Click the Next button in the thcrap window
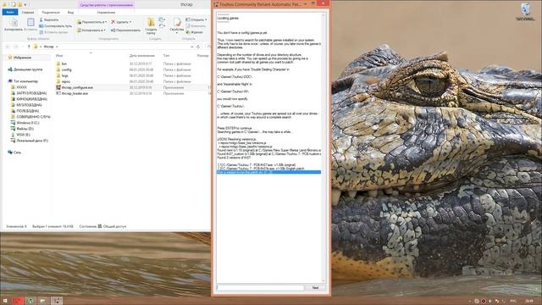Viewport: 542px width, 305px height. point(315,288)
